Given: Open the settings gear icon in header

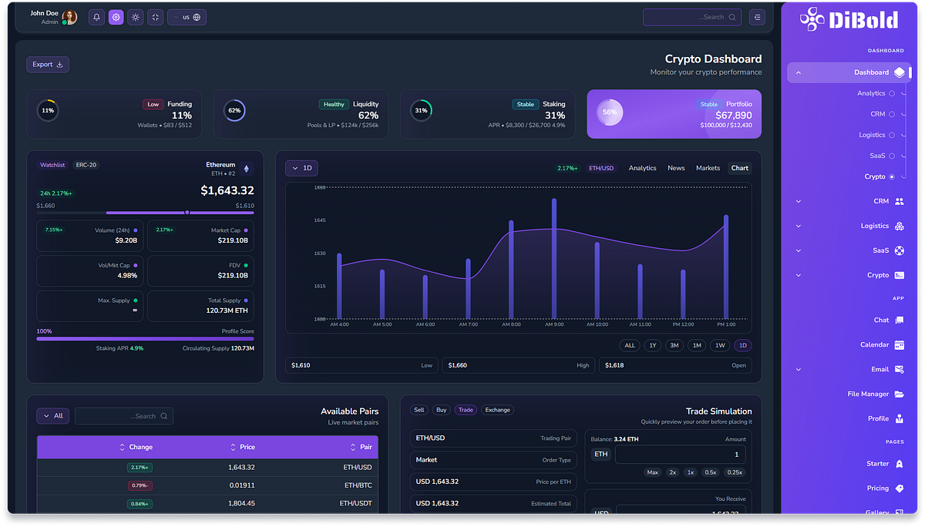Looking at the screenshot, I should click(x=116, y=17).
